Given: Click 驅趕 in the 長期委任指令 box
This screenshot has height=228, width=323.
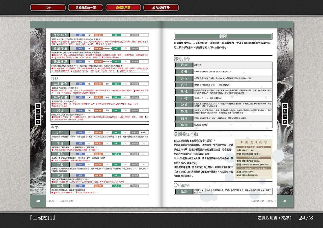Looking at the screenshot, I should coord(239,164).
